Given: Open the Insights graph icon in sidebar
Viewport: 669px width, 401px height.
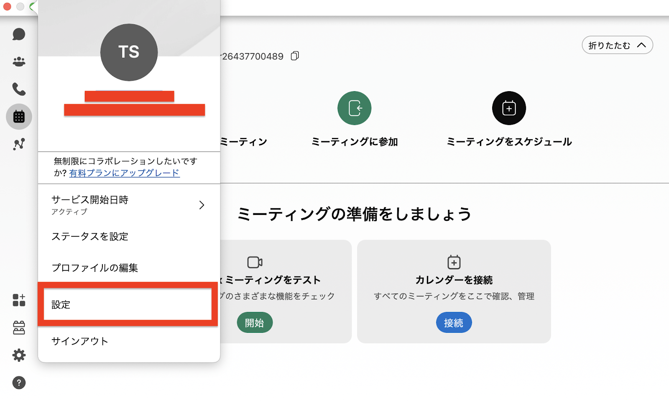Looking at the screenshot, I should 19,144.
